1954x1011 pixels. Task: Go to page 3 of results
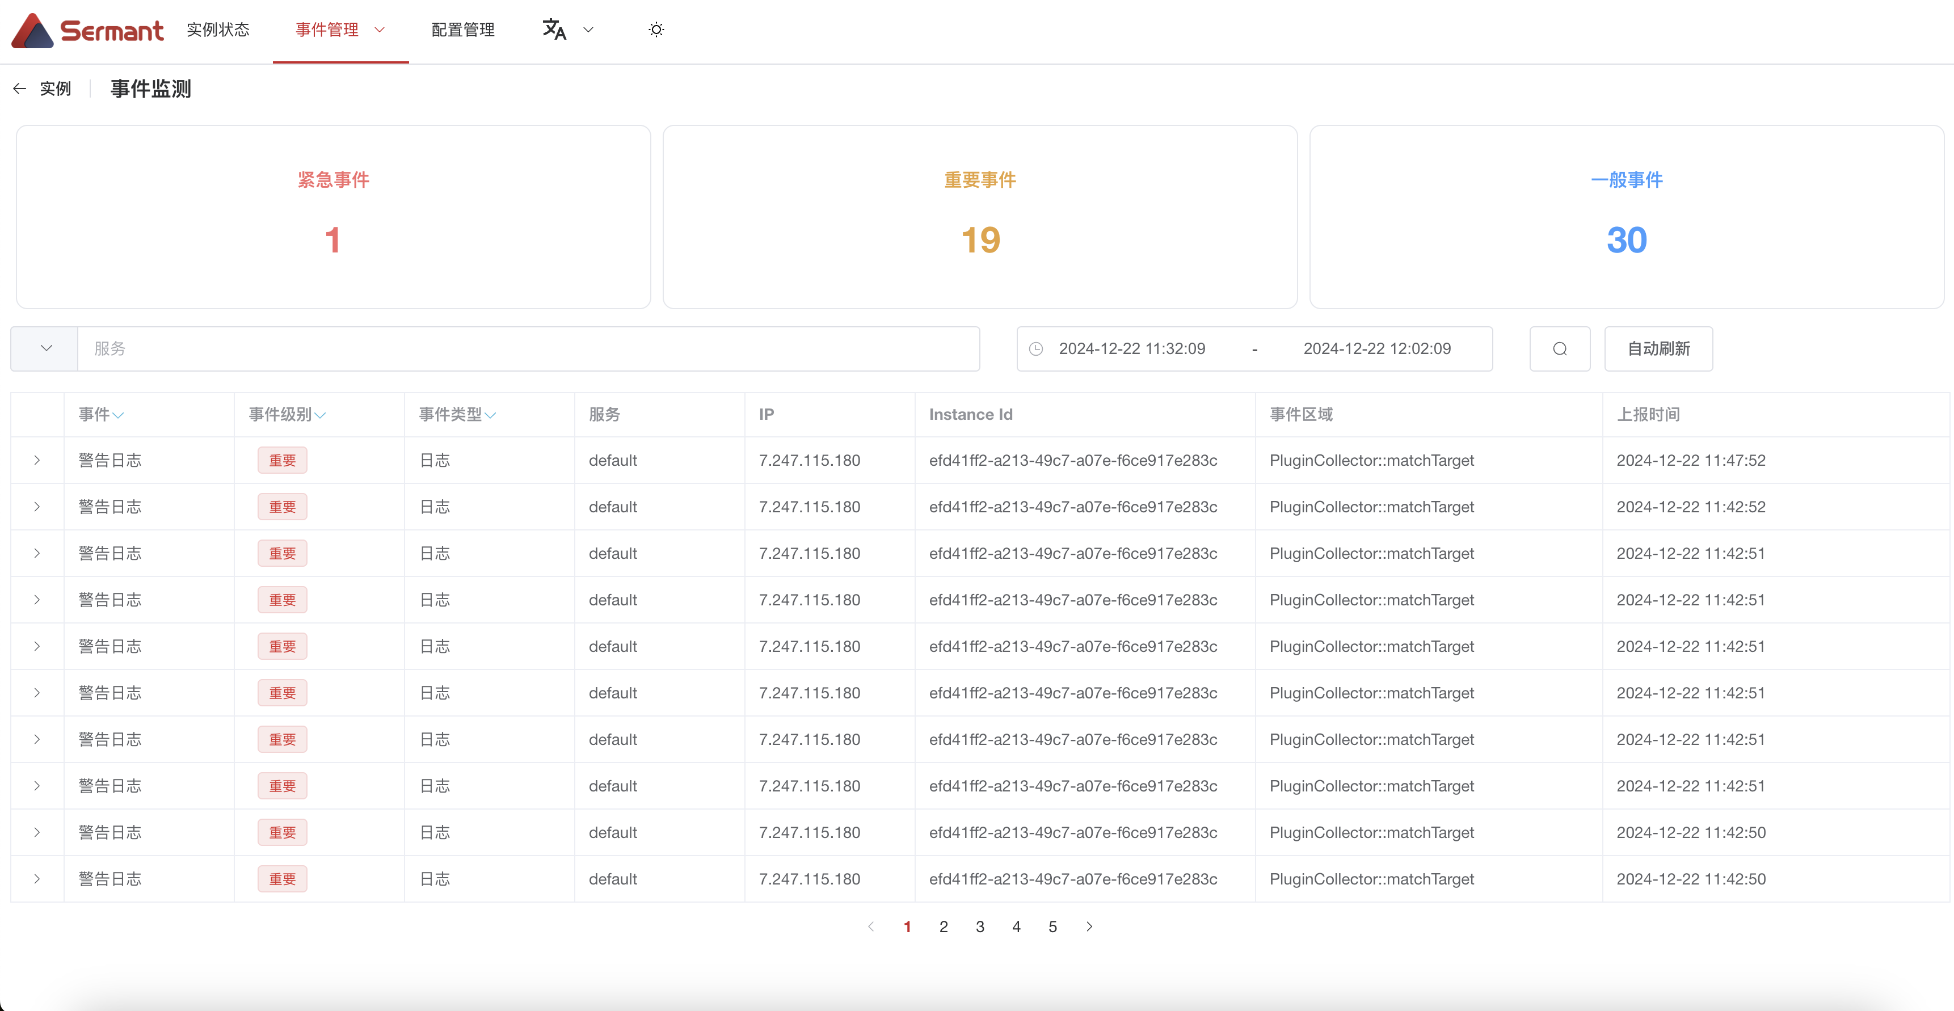tap(980, 927)
